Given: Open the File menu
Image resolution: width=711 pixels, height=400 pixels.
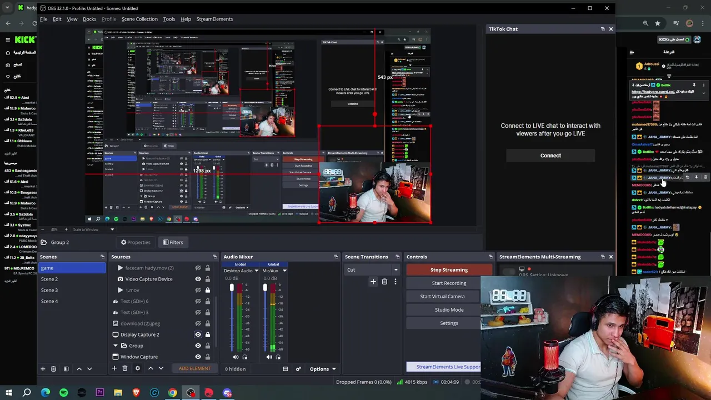Looking at the screenshot, I should coord(43,19).
